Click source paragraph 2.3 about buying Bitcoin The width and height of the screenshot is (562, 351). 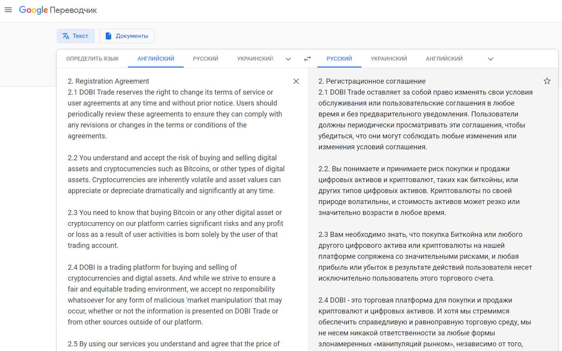click(175, 229)
